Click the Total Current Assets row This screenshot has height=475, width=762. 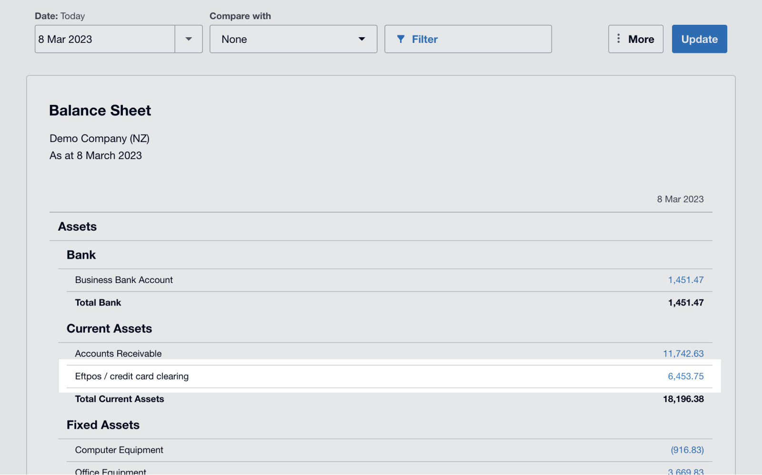pyautogui.click(x=119, y=399)
